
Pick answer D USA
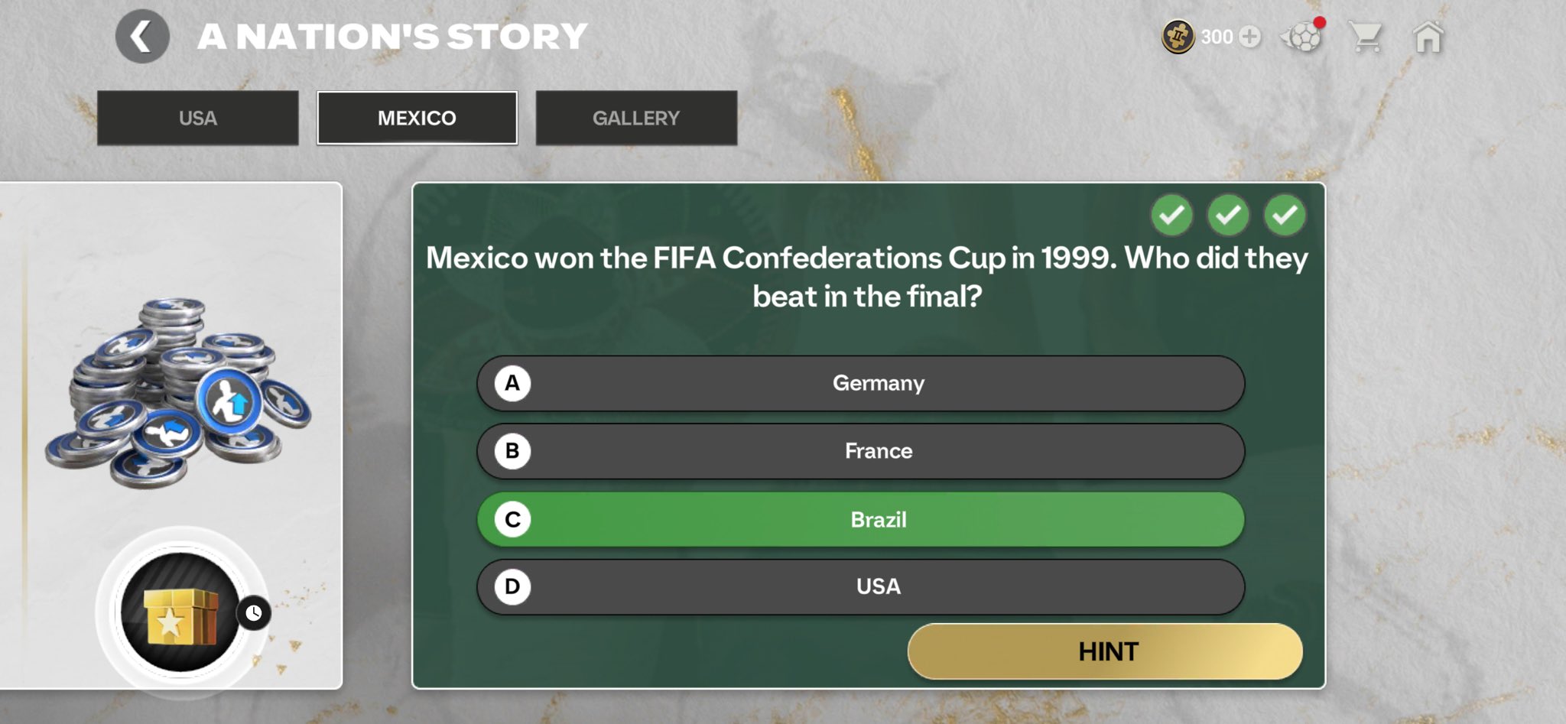click(860, 587)
